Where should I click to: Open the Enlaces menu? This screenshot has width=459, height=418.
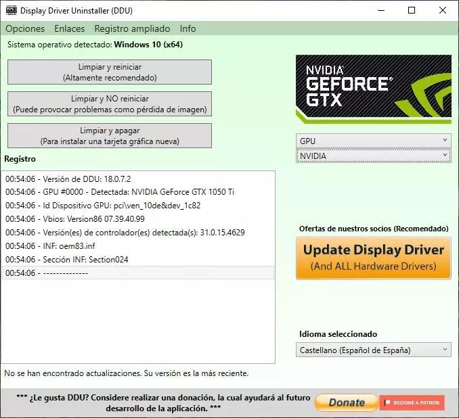click(70, 28)
